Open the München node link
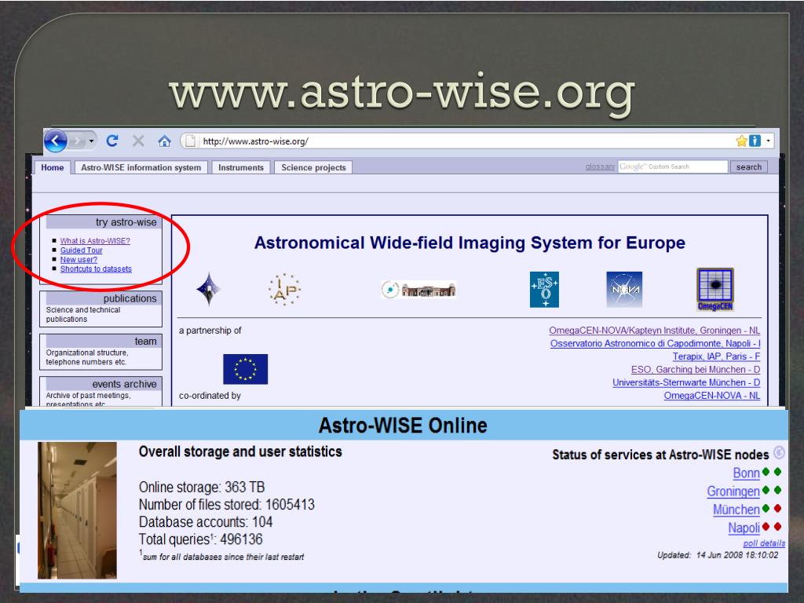Image resolution: width=804 pixels, height=603 pixels. point(736,510)
